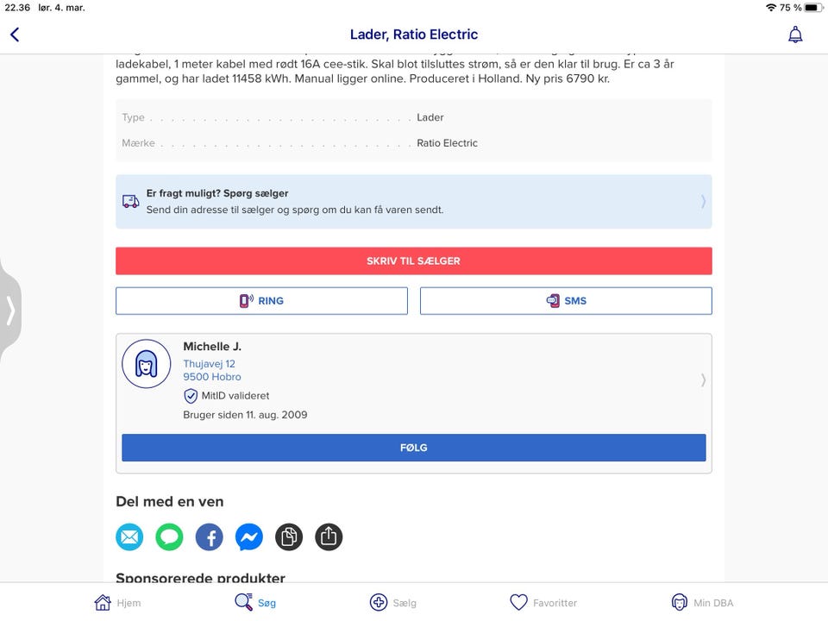The width and height of the screenshot is (828, 621).
Task: Open seller profile chevron for Michelle J.
Action: point(703,379)
